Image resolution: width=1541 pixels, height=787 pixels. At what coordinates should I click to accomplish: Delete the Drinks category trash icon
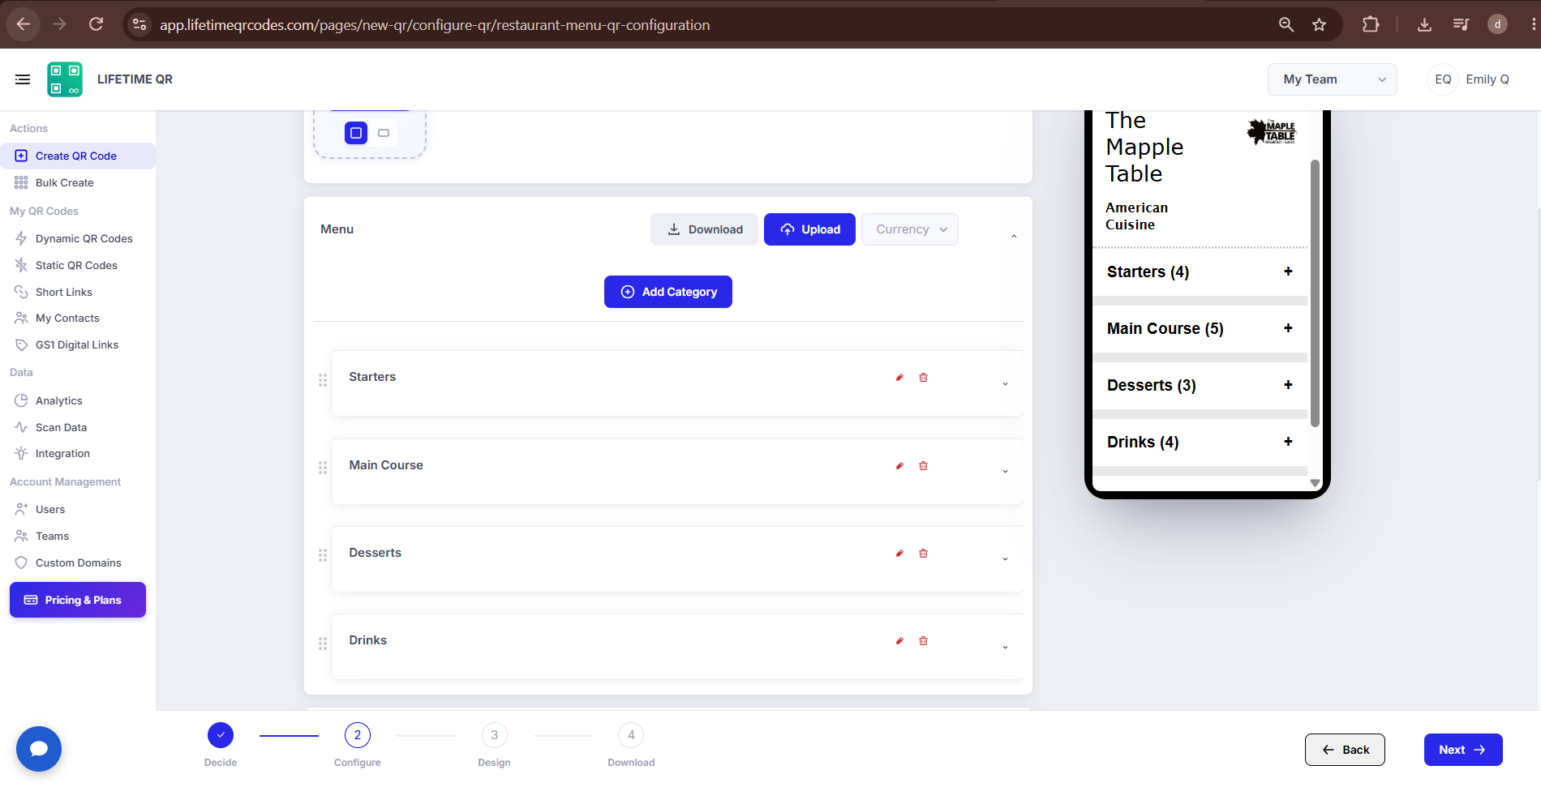coord(923,641)
